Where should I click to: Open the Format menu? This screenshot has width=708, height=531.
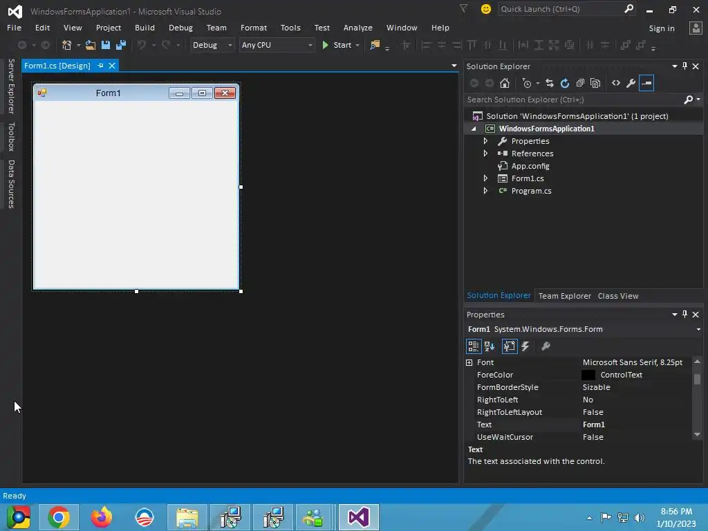coord(253,28)
